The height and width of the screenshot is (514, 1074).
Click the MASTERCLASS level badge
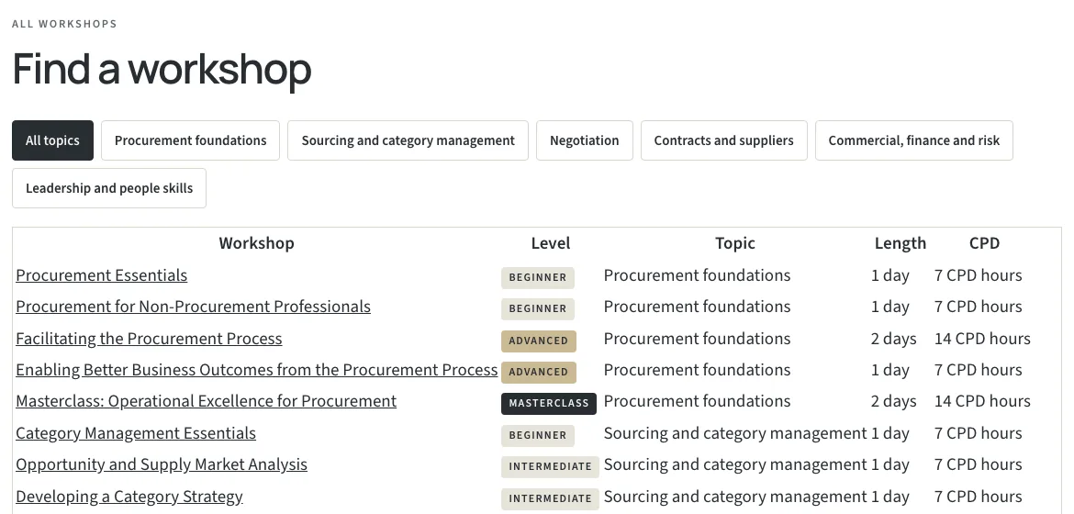[549, 404]
